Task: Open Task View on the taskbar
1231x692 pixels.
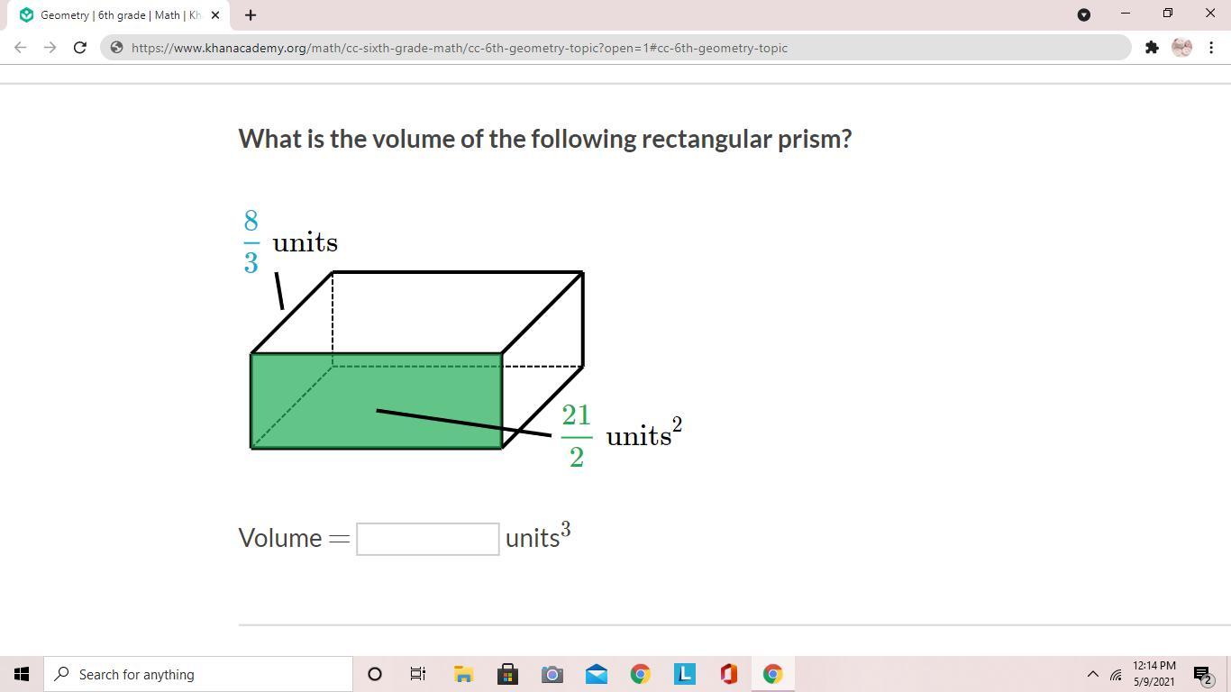Action: (x=418, y=674)
